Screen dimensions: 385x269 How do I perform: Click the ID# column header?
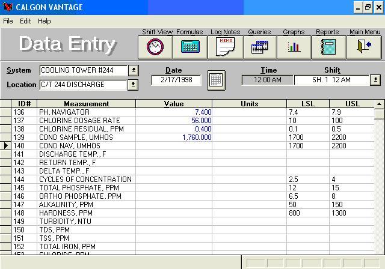pos(24,104)
